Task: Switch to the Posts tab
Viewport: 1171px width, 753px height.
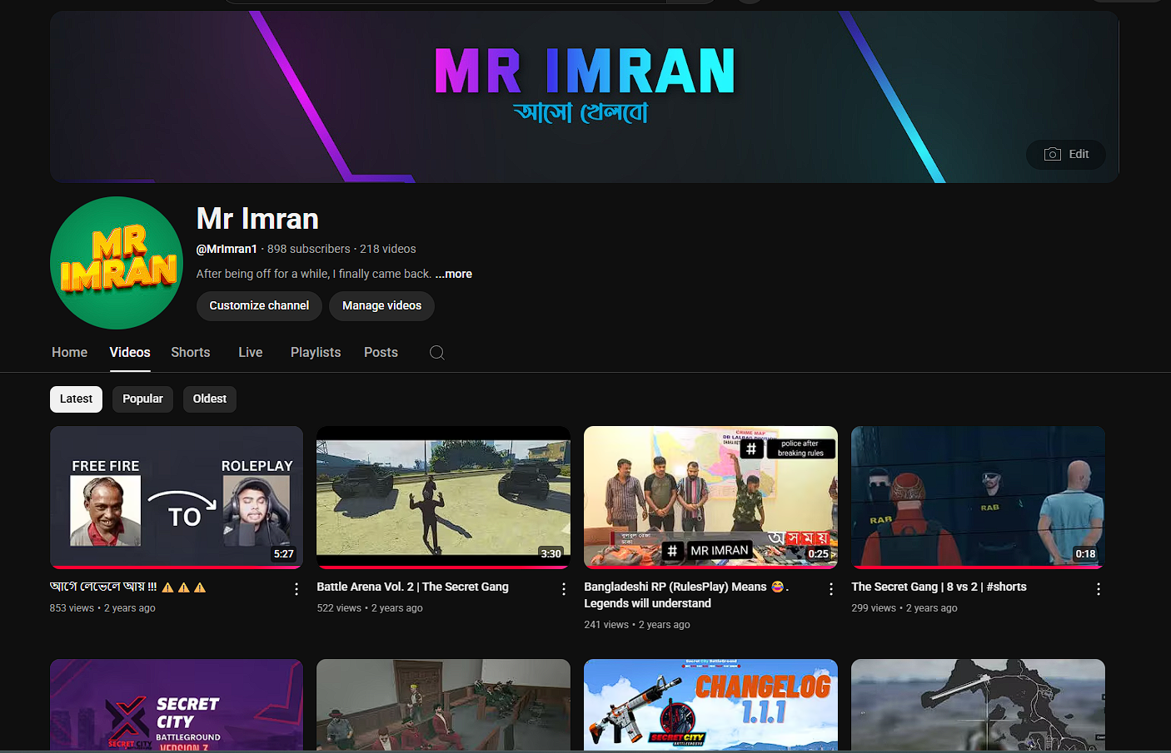Action: (381, 353)
